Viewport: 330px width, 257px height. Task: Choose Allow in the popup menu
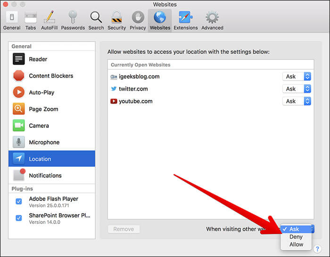[296, 244]
